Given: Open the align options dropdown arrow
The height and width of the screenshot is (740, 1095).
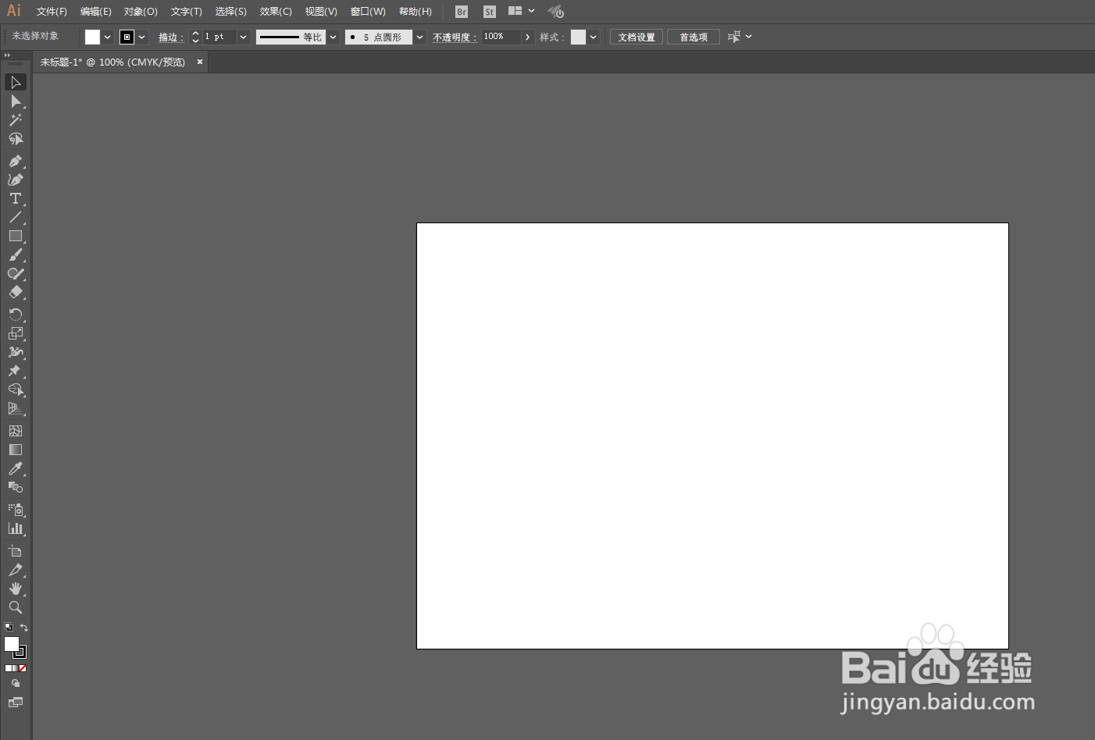Looking at the screenshot, I should coord(749,37).
